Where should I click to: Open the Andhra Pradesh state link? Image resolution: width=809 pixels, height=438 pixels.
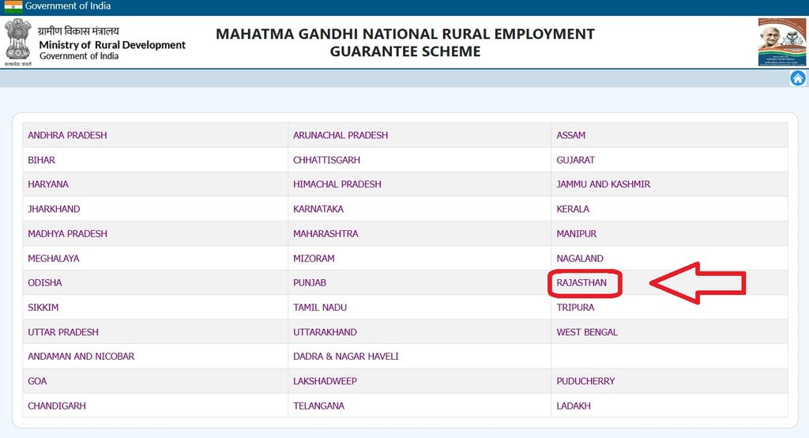click(x=68, y=135)
